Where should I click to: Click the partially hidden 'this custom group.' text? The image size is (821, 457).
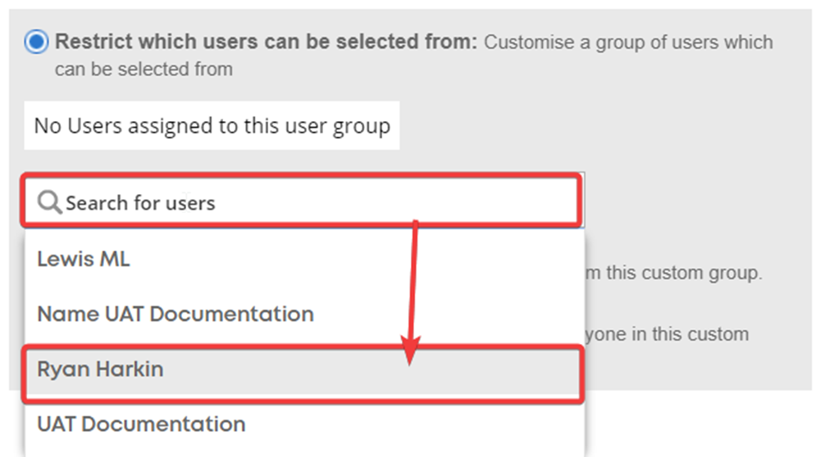pos(674,273)
